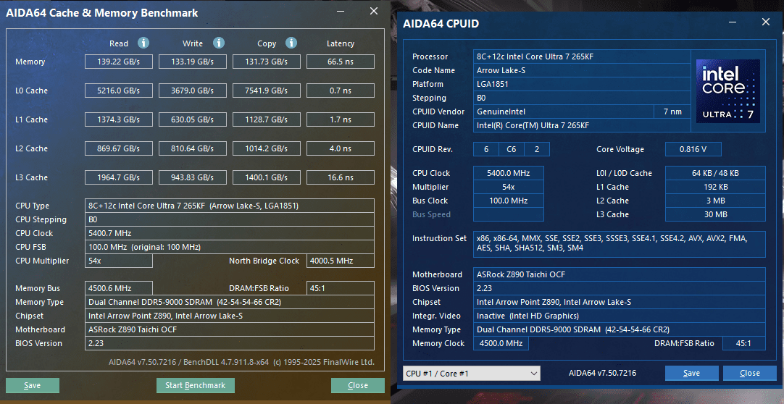Click the Copy column info icon
Viewport: 784px width, 404px height.
(291, 43)
